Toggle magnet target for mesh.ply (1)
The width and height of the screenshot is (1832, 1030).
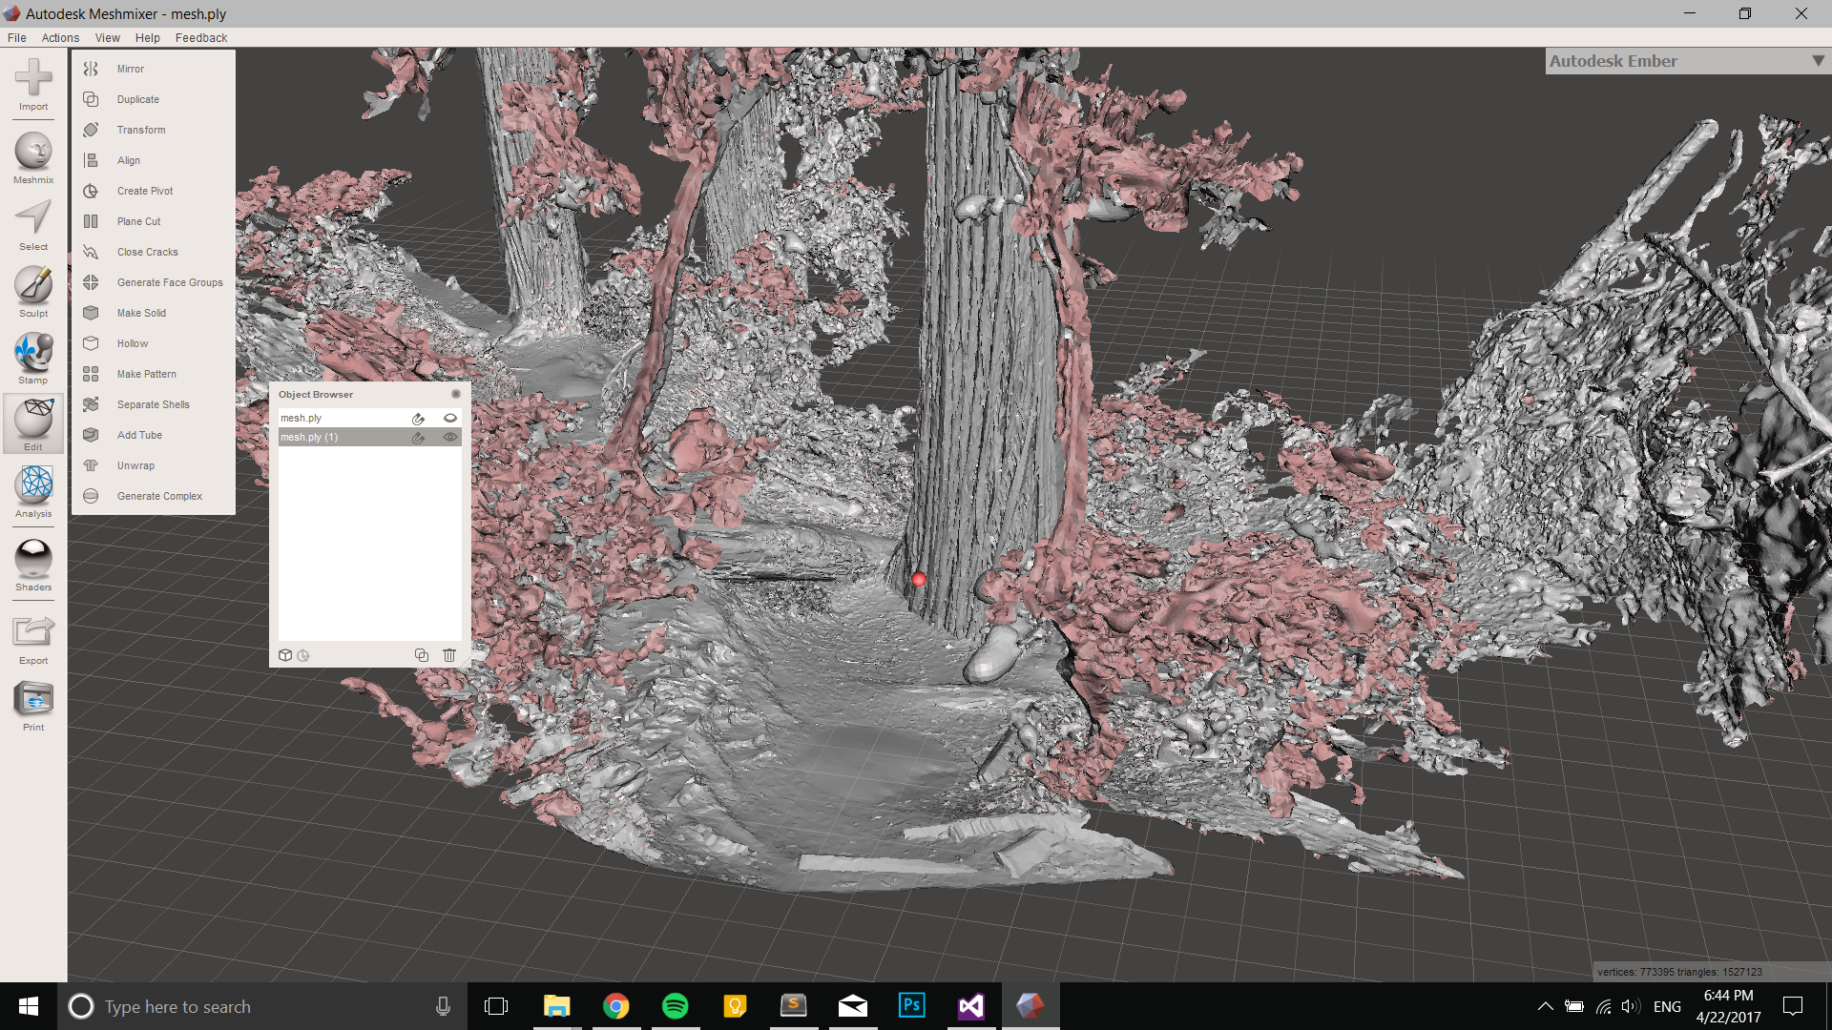coord(418,438)
